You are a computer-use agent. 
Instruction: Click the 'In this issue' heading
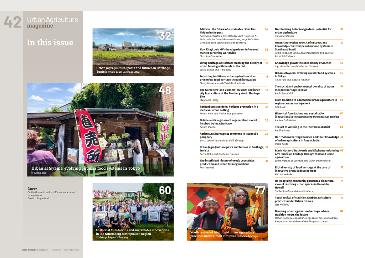(50, 42)
